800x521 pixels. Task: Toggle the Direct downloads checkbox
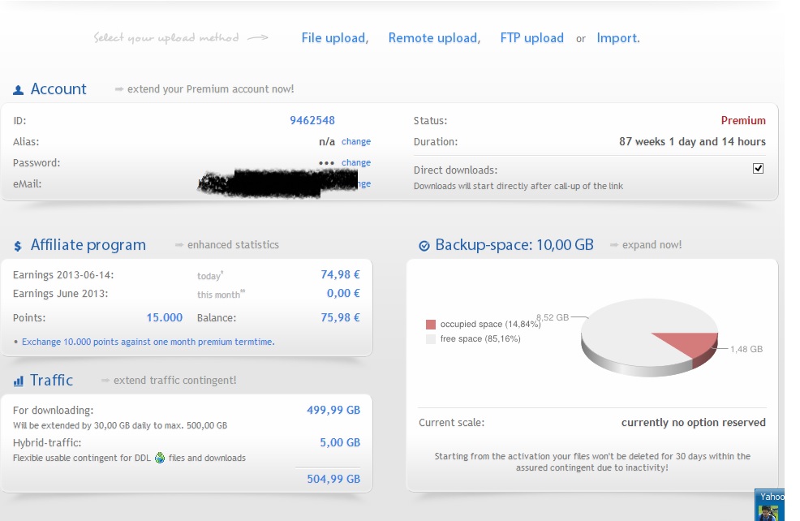click(758, 169)
